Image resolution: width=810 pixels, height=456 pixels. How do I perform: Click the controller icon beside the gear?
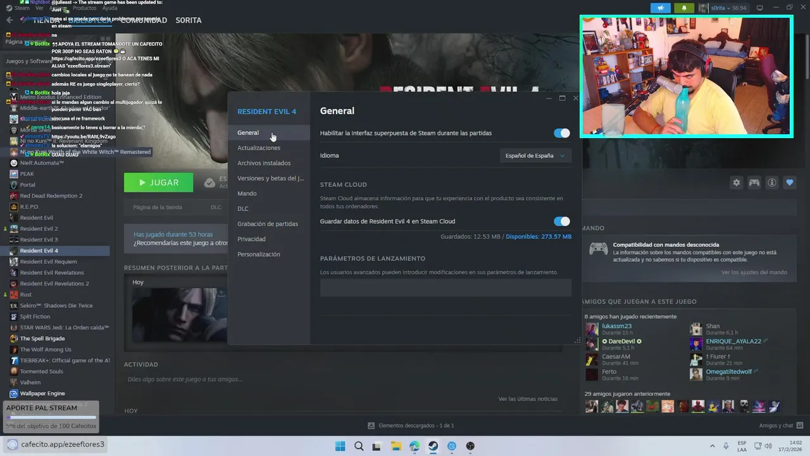754,182
